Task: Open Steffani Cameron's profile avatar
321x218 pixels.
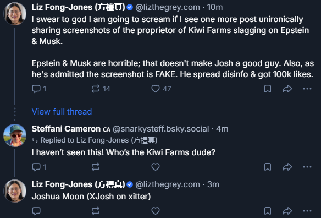Action: (x=15, y=135)
